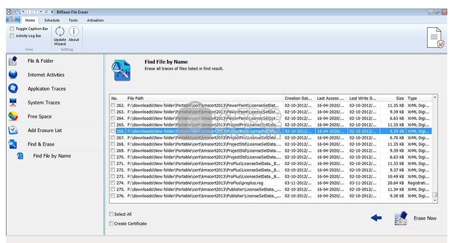Viewport: 461px width, 243px height.
Task: Open the About dialog from the ribbon
Action: tap(74, 34)
